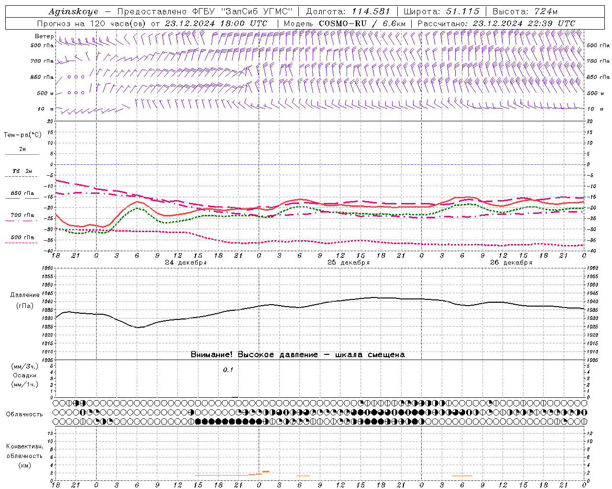Click warning 'Внимание! Высокое давление – шкала смещена'
The width and height of the screenshot is (612, 489).
pyautogui.click(x=298, y=355)
